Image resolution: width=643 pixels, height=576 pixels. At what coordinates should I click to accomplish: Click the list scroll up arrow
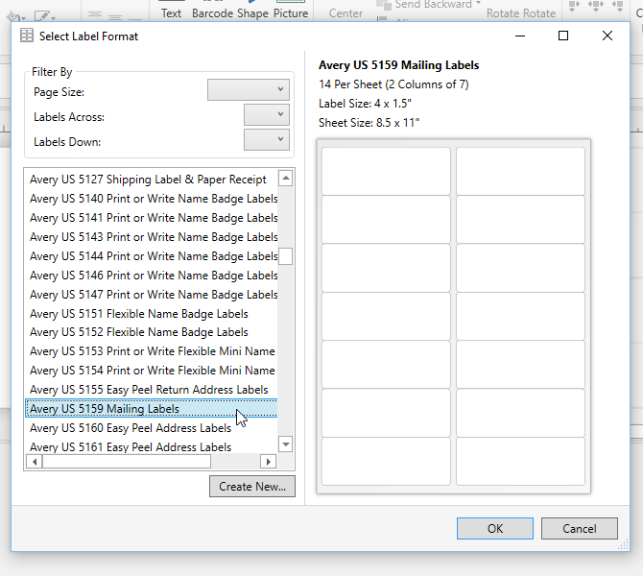(x=285, y=178)
